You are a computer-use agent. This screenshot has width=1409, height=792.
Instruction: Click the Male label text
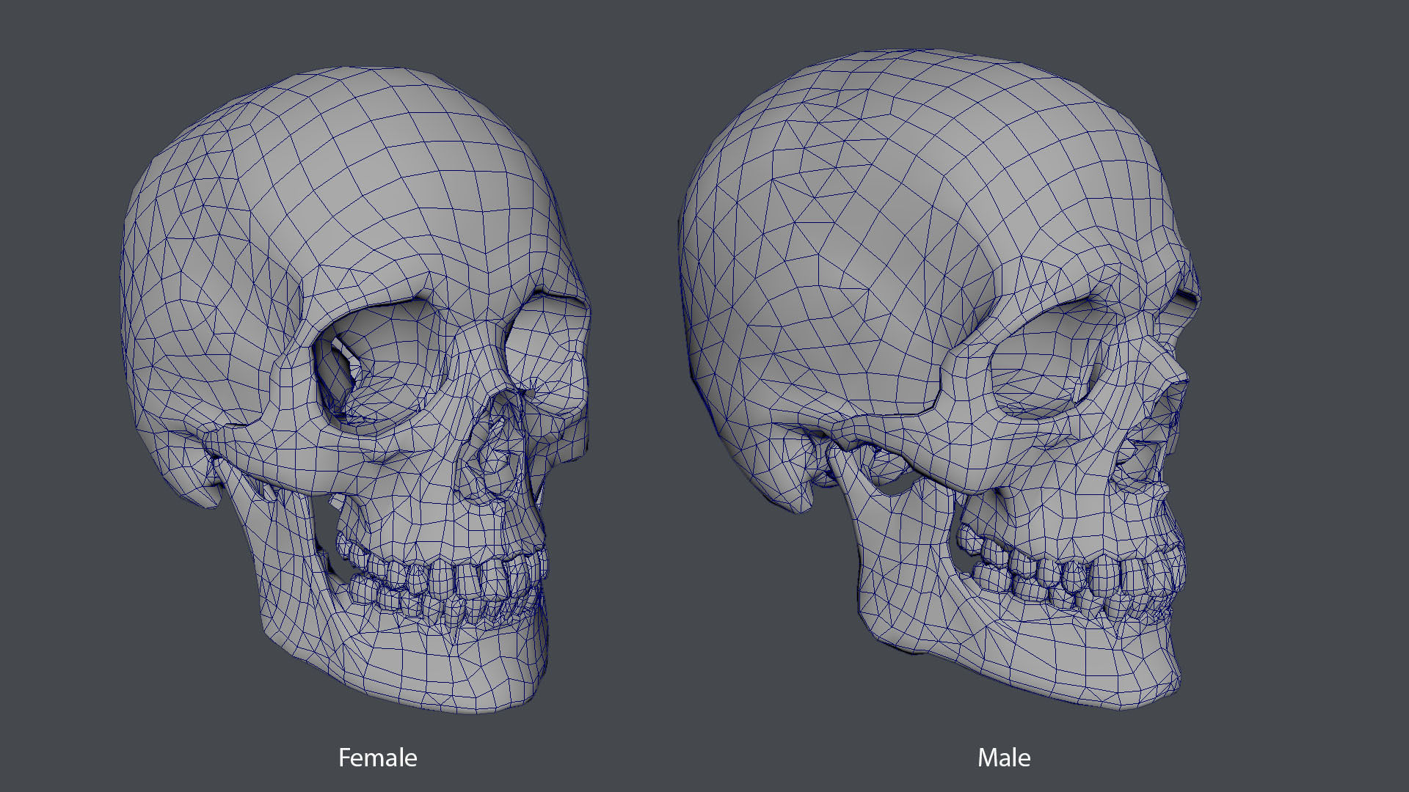(x=1003, y=757)
